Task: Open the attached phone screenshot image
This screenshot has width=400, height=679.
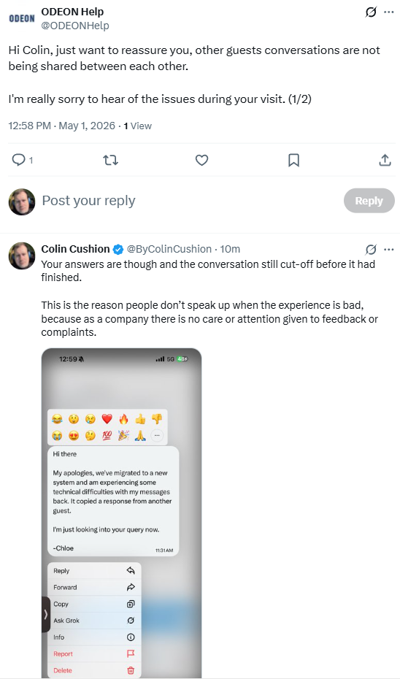Action: pyautogui.click(x=122, y=513)
